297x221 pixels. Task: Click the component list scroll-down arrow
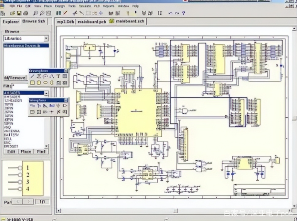pos(46,146)
